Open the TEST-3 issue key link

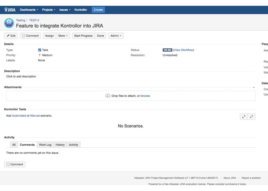click(34, 20)
